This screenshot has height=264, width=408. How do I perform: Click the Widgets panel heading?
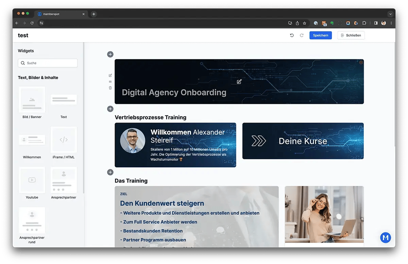click(x=26, y=51)
